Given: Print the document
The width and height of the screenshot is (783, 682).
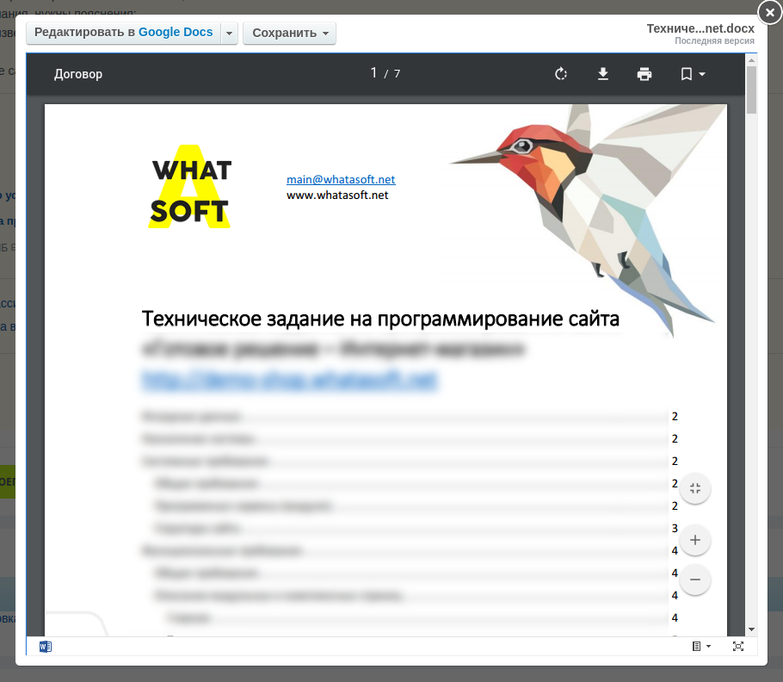Looking at the screenshot, I should coord(644,74).
